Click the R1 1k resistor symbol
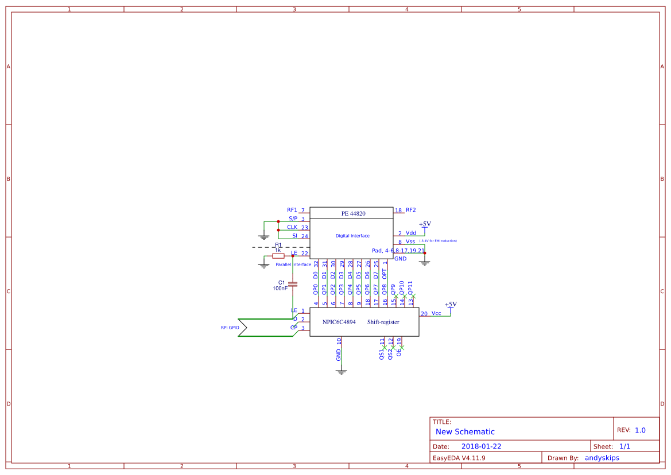 coord(278,255)
